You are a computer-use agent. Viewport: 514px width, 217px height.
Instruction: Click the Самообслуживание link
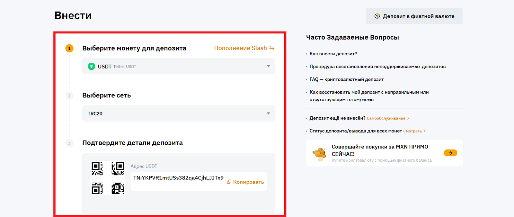[388, 118]
